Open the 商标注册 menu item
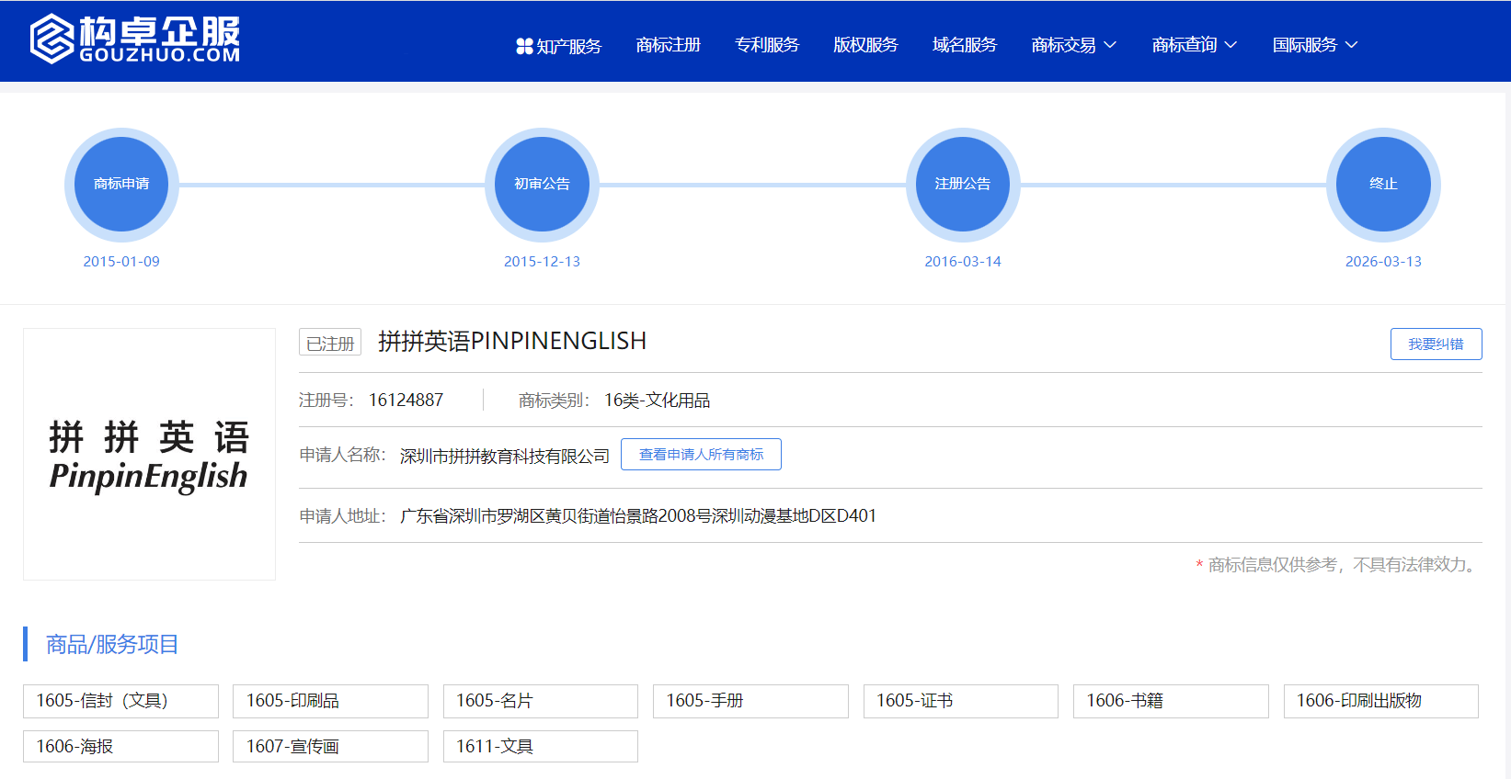The width and height of the screenshot is (1511, 779). pos(669,45)
